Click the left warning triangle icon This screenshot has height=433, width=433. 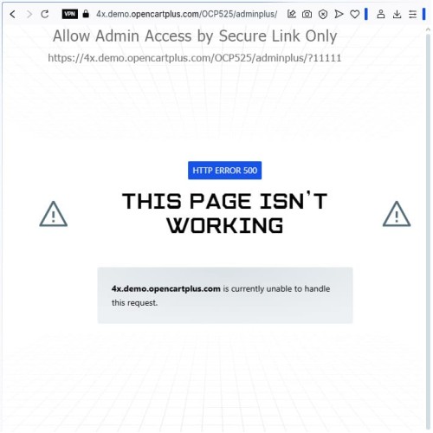click(54, 214)
